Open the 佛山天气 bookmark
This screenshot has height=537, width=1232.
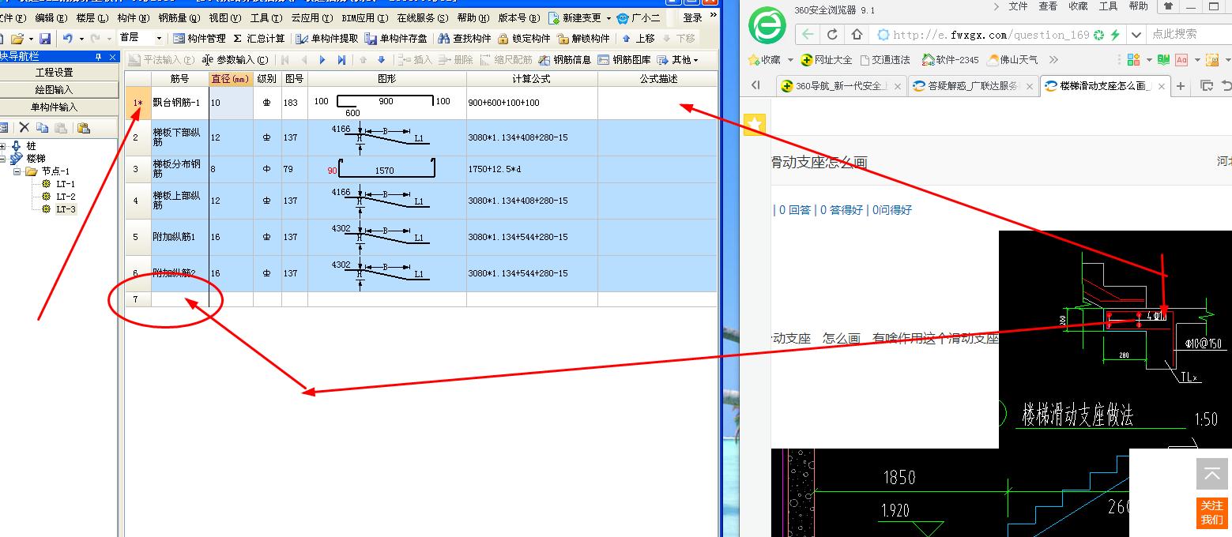click(x=1014, y=60)
